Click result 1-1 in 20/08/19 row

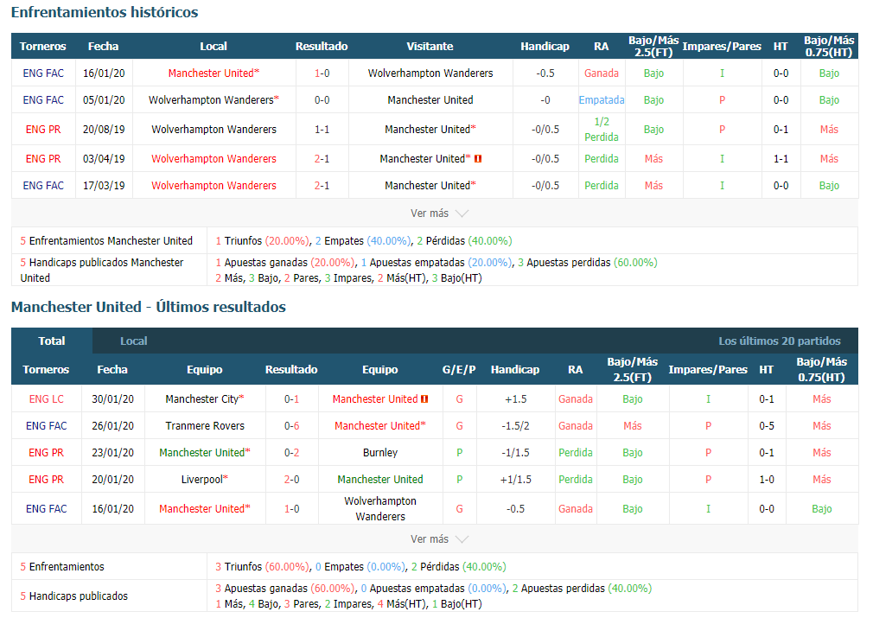322,129
